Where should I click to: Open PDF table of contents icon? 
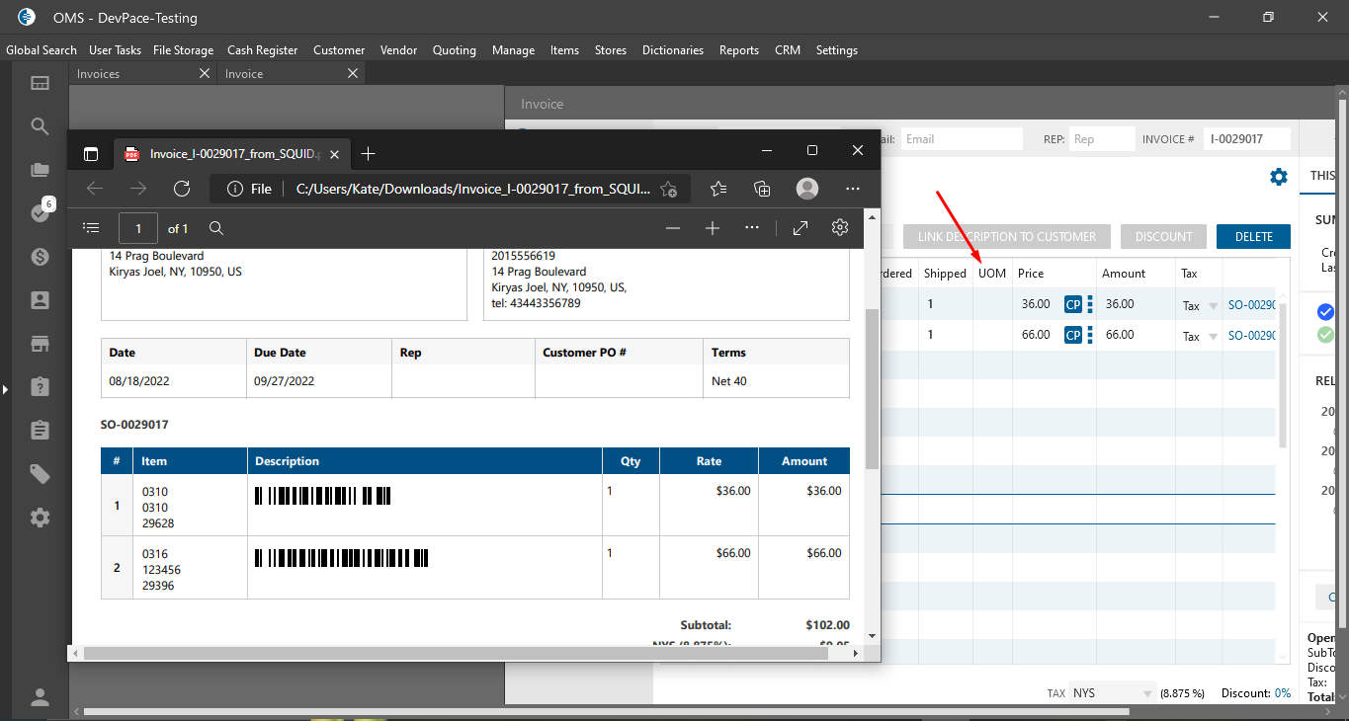91,228
